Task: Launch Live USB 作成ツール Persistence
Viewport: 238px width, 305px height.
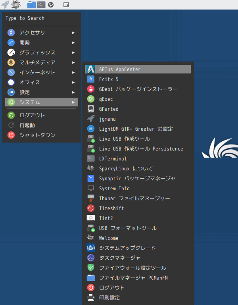Action: point(138,149)
